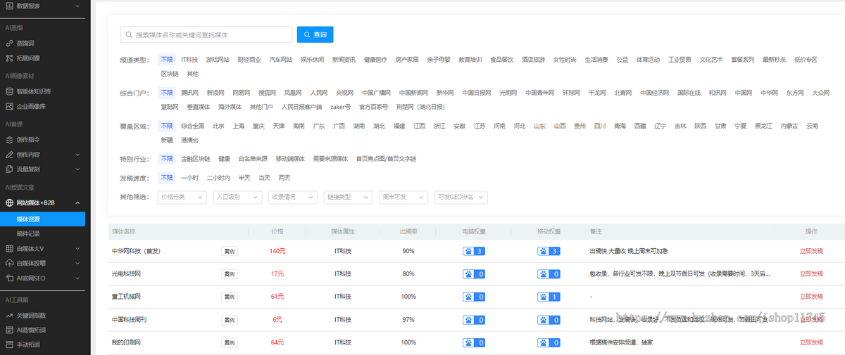Image resolution: width=845 pixels, height=355 pixels.
Task: Select 不限 in 特别行业 filter row
Action: (x=166, y=159)
